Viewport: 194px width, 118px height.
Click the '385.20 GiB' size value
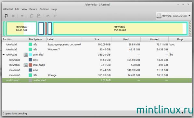pos(104,55)
